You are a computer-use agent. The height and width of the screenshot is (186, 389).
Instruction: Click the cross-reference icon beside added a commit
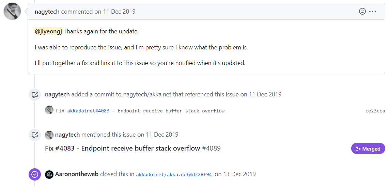tap(35, 94)
